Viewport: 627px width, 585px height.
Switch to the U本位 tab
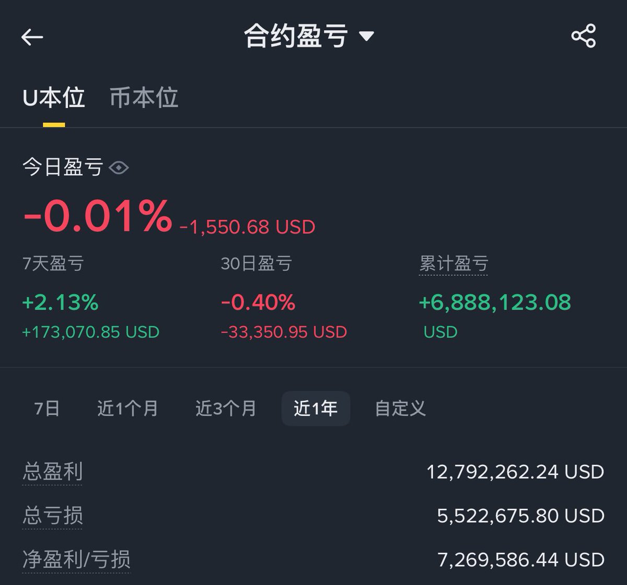pyautogui.click(x=54, y=98)
